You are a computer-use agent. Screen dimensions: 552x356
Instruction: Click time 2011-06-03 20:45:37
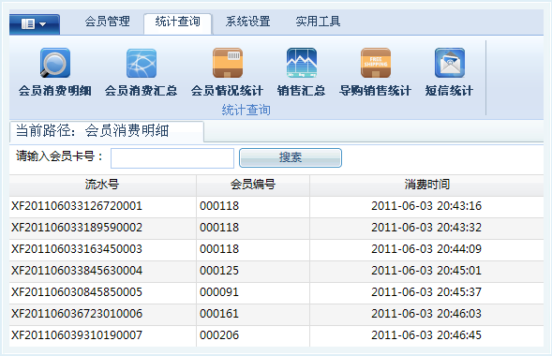coord(426,292)
